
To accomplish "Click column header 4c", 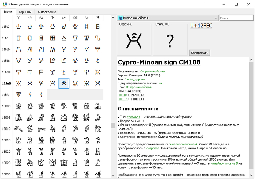I will pyautogui.click(x=64, y=18).
